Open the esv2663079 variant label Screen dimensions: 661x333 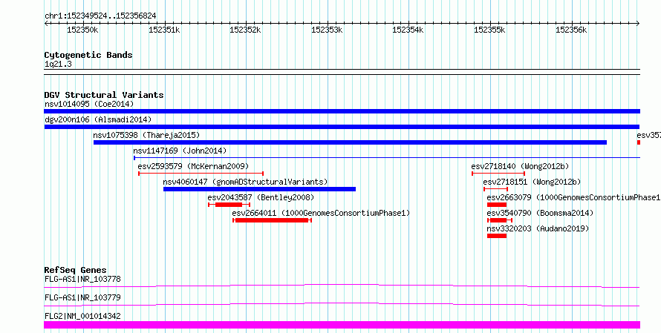coord(574,197)
